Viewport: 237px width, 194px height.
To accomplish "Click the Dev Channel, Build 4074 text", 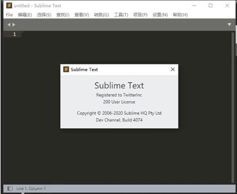I will pyautogui.click(x=119, y=120).
